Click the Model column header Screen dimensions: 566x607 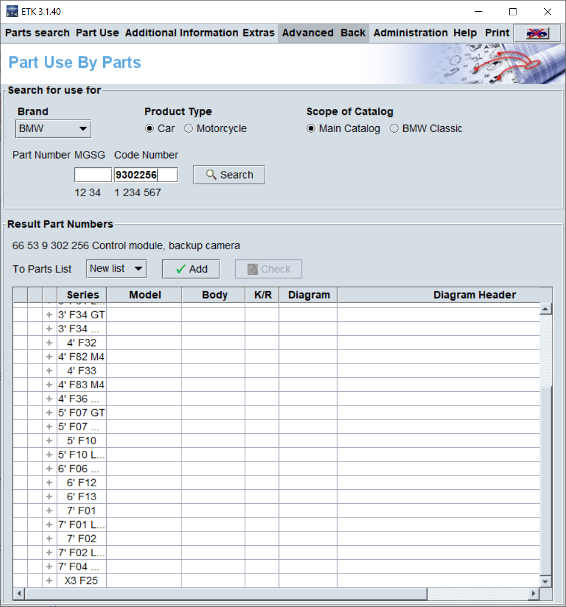tap(144, 295)
